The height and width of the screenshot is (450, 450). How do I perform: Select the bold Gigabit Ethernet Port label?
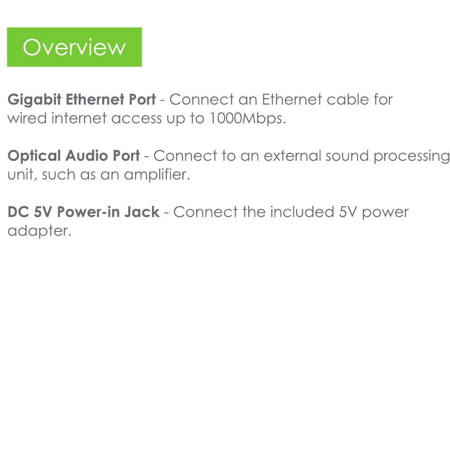click(x=81, y=100)
